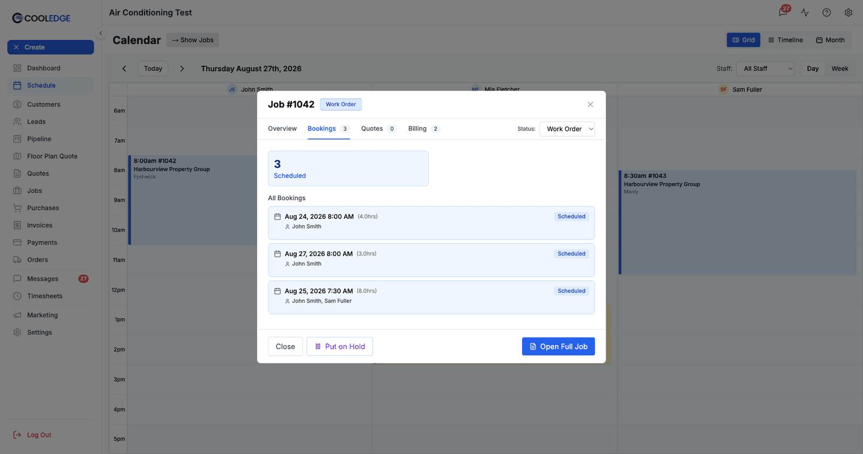Click the CoolEdge logo
Image resolution: width=863 pixels, height=454 pixels.
click(42, 18)
